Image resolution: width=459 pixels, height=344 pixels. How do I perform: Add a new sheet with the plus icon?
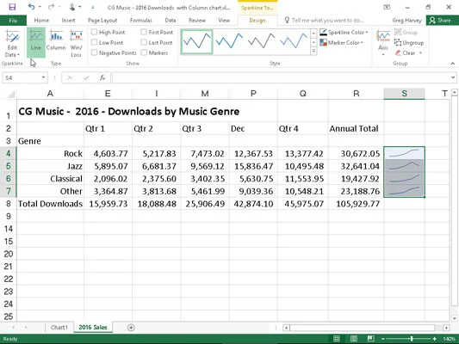tap(131, 328)
